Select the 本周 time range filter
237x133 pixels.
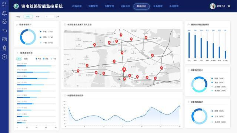pos(18,17)
